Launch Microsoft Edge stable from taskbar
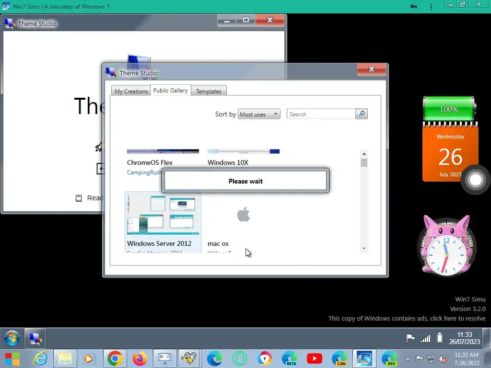Viewport: 491px width, 368px height. (x=214, y=358)
